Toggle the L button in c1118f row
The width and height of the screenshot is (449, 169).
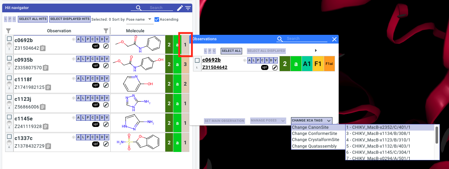(x=83, y=78)
